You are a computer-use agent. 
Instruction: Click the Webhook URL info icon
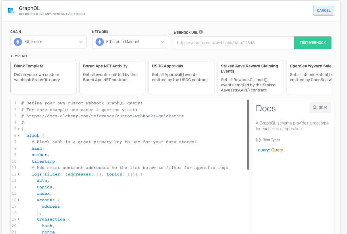click(x=201, y=32)
